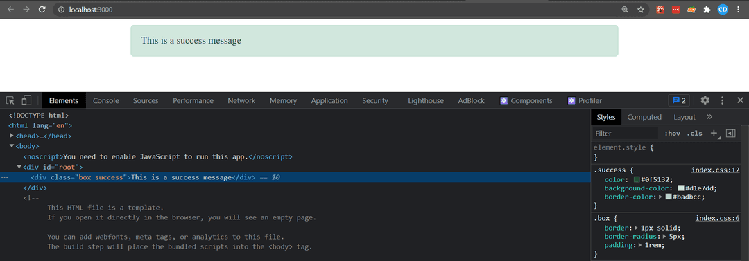Select the .success selector text
This screenshot has width=749, height=261.
(610, 170)
